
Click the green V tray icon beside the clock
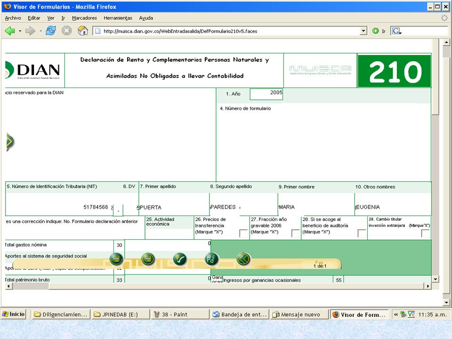point(411,314)
